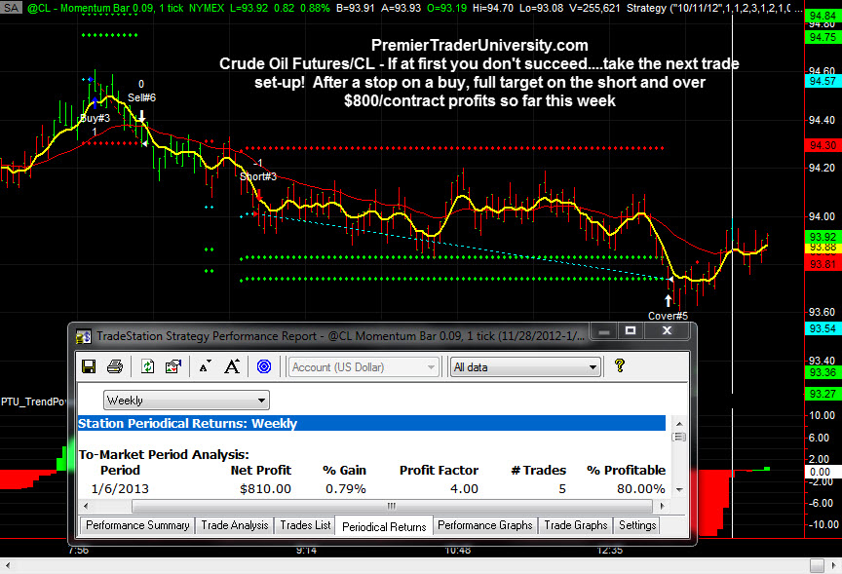This screenshot has width=842, height=574.
Task: Switch to the Settings tab
Action: tap(637, 525)
